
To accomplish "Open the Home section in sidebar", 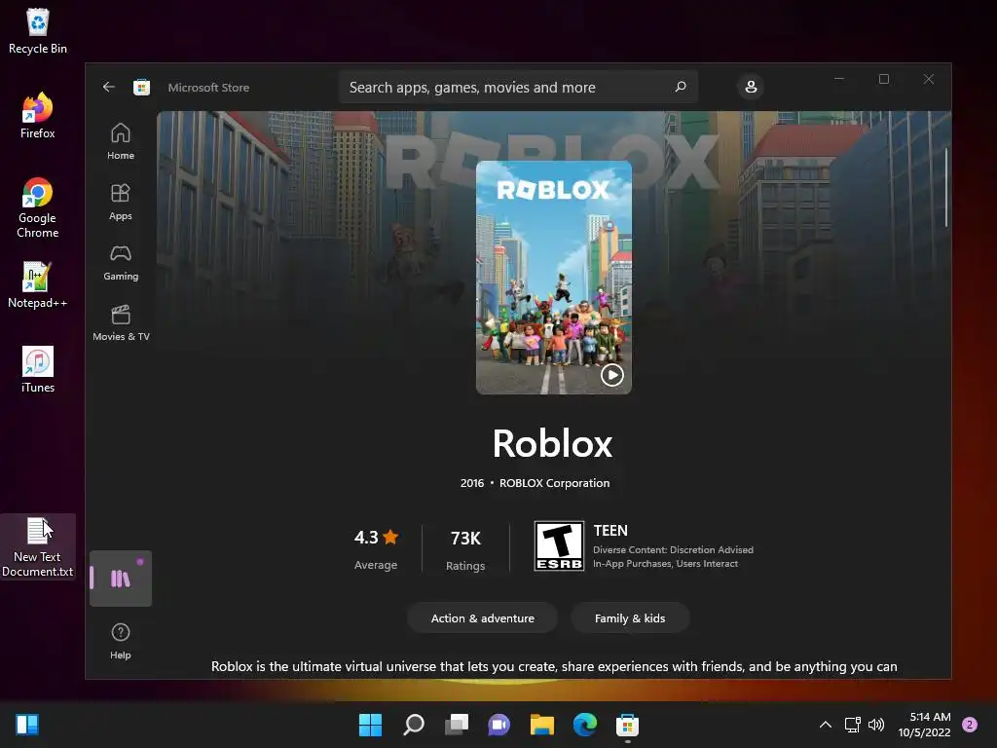I will tap(120, 141).
